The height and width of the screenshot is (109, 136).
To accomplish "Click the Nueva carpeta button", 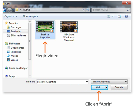I will click(x=30, y=16).
